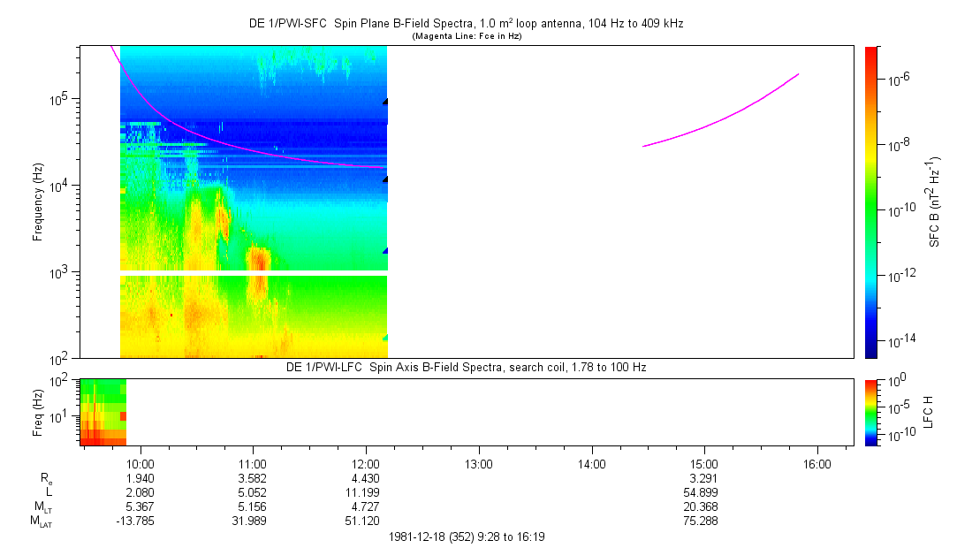Click the LFC search coil spectrogram block
Viewport: 957px width, 548px height.
tap(103, 412)
